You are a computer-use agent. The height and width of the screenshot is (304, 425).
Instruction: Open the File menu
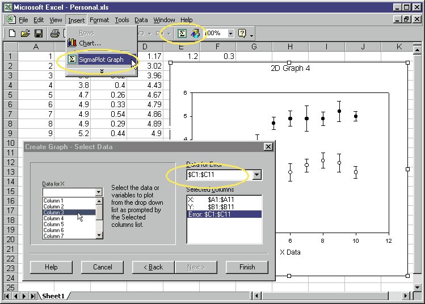[23, 20]
